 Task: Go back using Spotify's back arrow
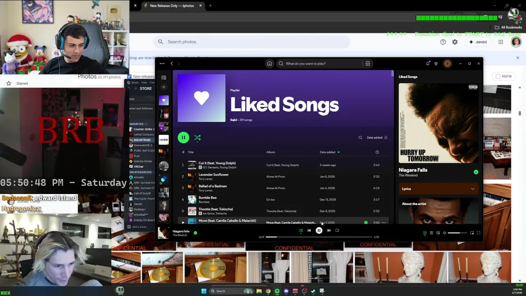172,63
